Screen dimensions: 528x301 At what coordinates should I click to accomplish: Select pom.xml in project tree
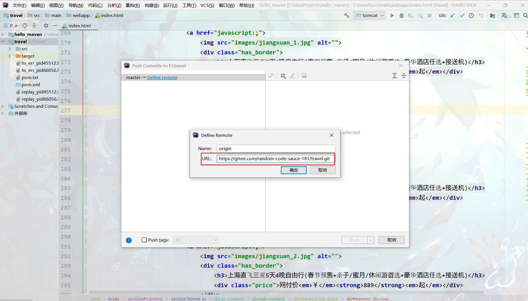[31, 85]
